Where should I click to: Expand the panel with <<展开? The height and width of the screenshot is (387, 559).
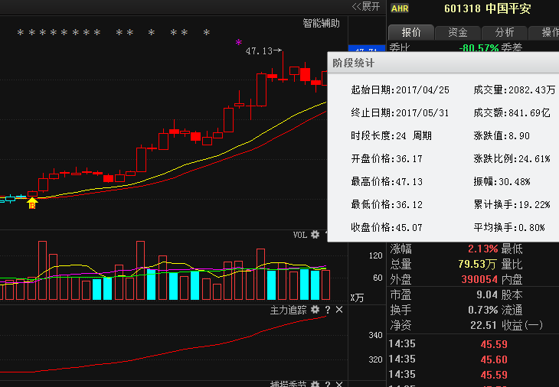pos(366,6)
